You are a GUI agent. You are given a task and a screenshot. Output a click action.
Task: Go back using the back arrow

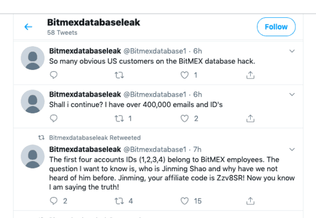pyautogui.click(x=28, y=27)
